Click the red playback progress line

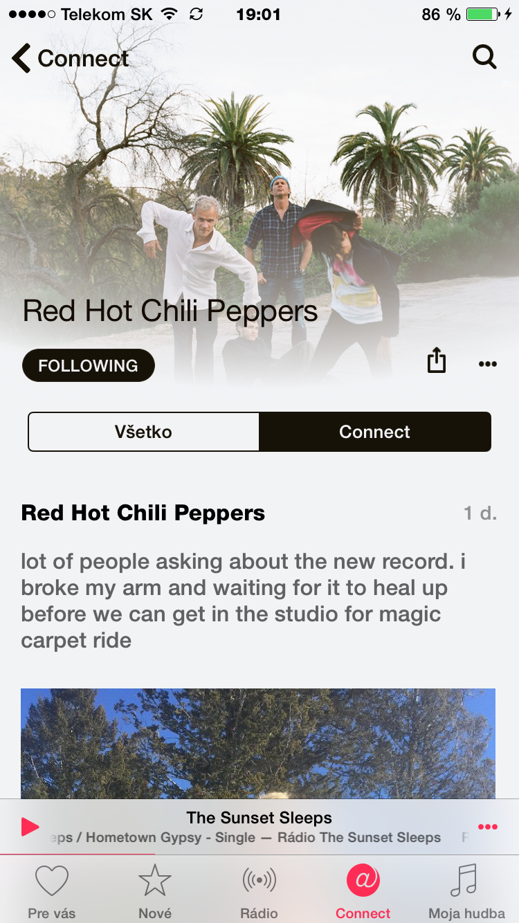[x=78, y=855]
